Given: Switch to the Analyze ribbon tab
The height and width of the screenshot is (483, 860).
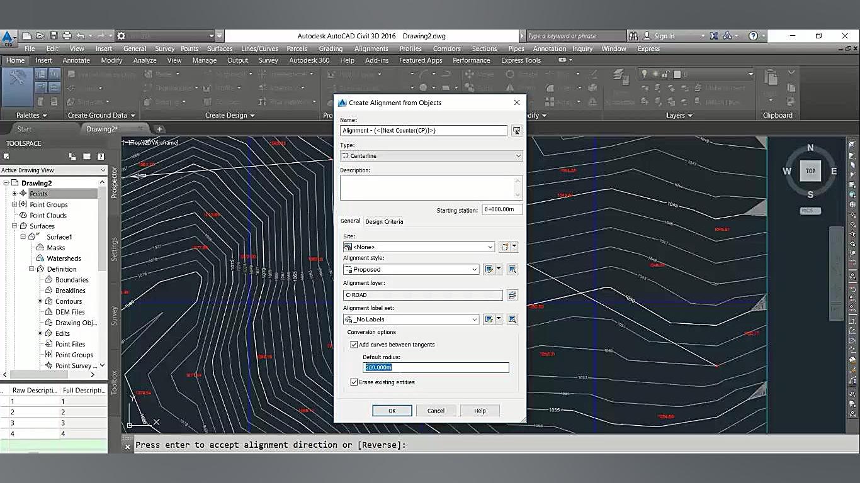Looking at the screenshot, I should (145, 60).
